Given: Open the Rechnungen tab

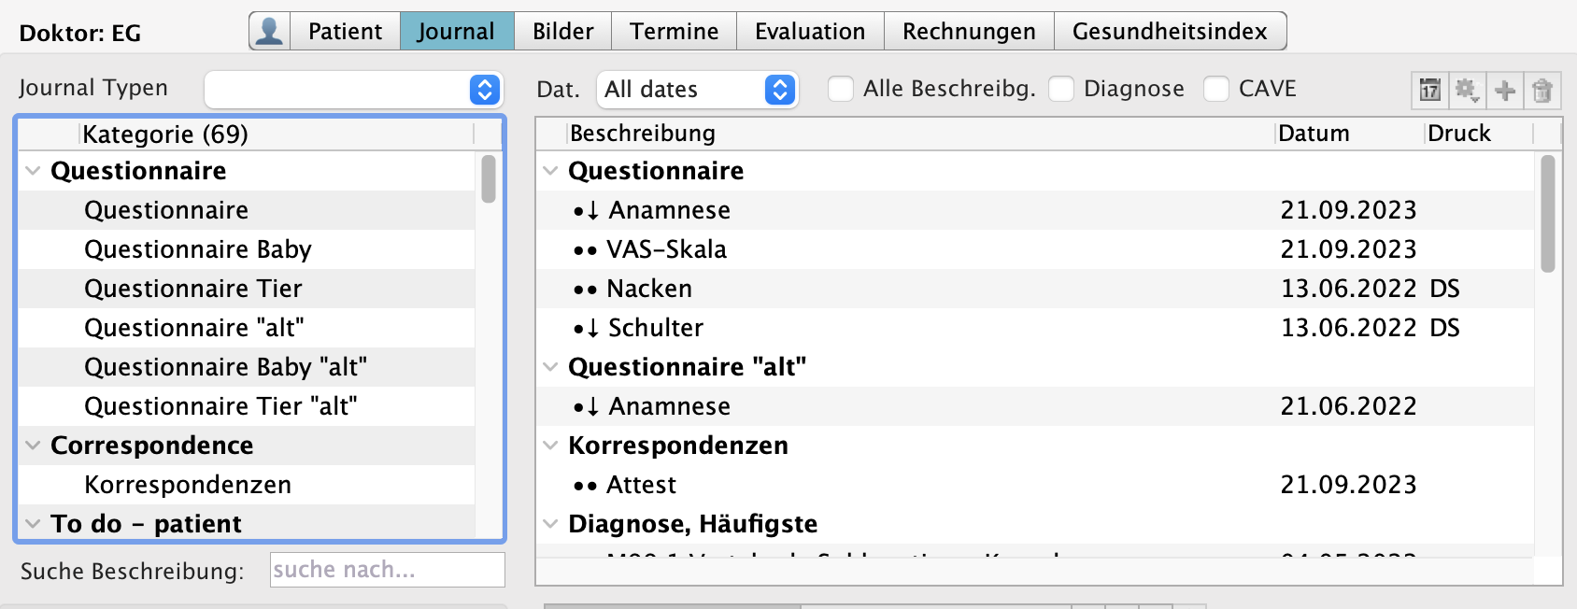Looking at the screenshot, I should (x=969, y=31).
